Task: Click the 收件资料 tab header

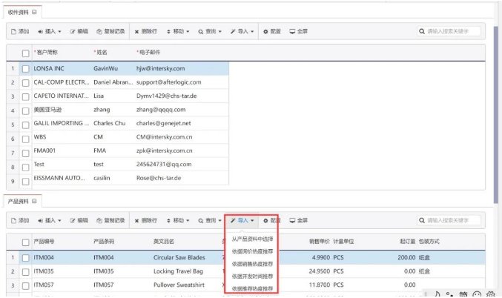Action: coord(19,13)
